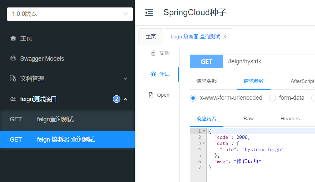Click the Swagger Models cube icon
This screenshot has height=182, width=315.
[x=13, y=58]
